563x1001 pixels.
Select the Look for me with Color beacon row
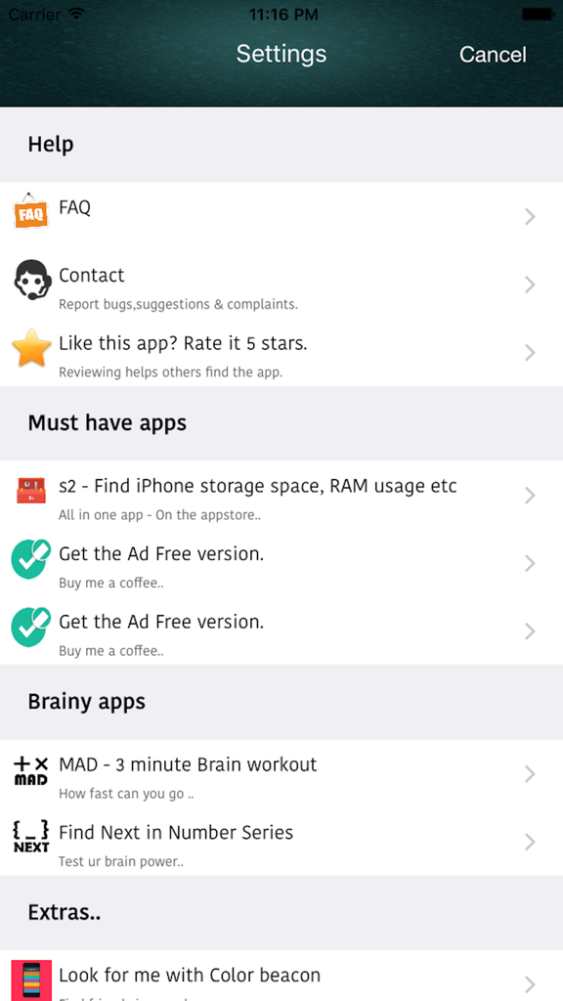(190, 975)
